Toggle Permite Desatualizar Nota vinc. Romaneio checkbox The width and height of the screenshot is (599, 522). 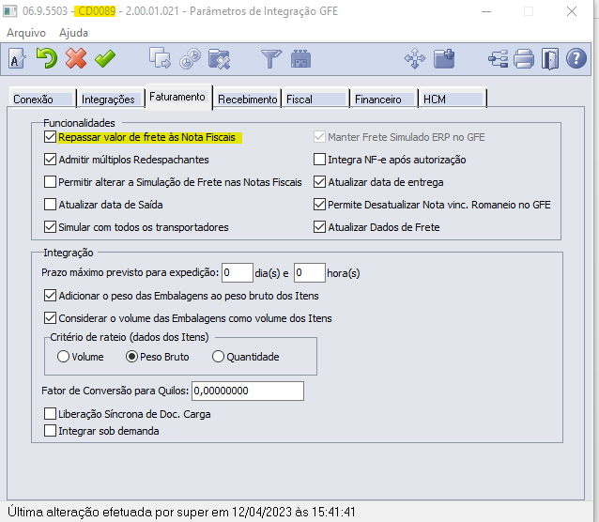pyautogui.click(x=319, y=205)
